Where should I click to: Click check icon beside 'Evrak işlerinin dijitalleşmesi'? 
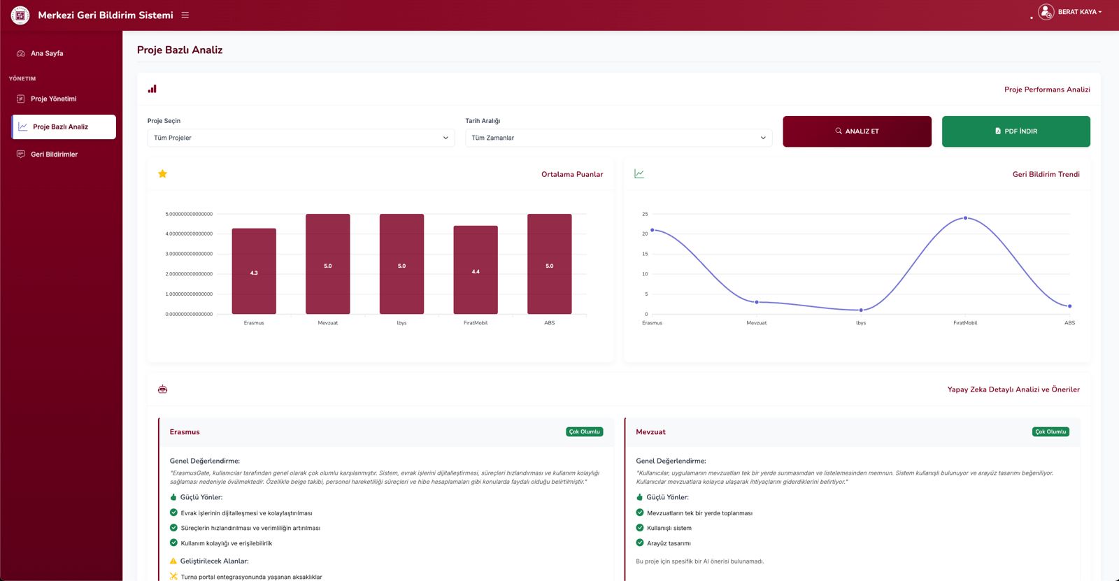(x=173, y=512)
